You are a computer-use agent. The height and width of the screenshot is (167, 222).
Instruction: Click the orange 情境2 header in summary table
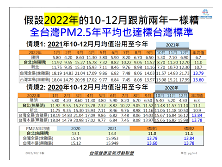click(189, 128)
